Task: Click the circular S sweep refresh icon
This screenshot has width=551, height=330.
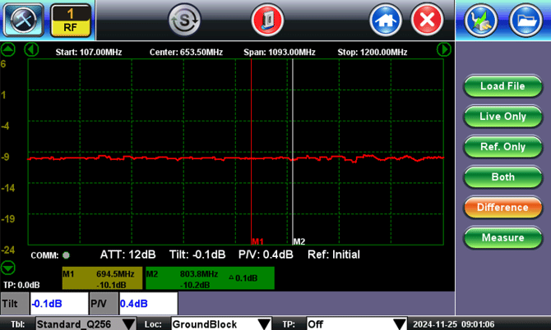Action: point(184,20)
